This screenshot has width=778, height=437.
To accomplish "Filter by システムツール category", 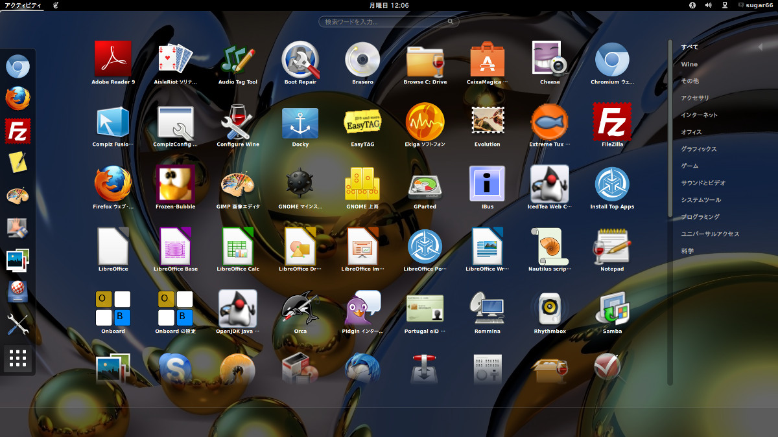I will (701, 200).
